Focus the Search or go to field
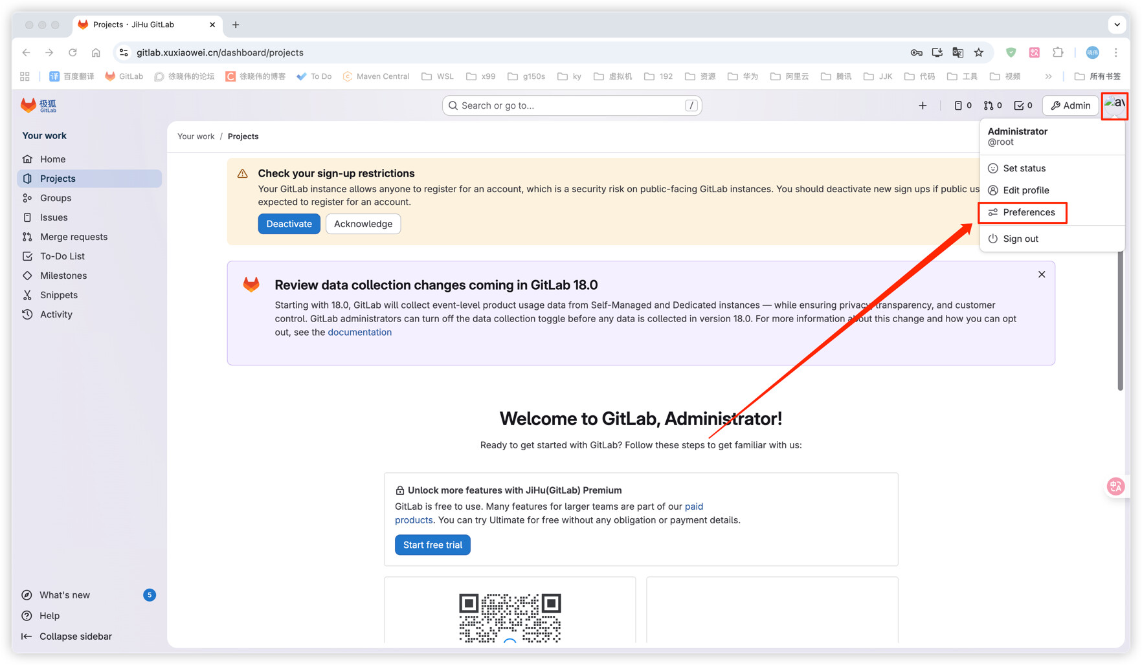 (x=570, y=105)
